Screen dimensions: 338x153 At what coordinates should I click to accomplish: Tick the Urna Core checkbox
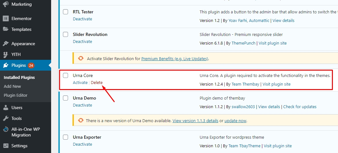[x=65, y=75]
